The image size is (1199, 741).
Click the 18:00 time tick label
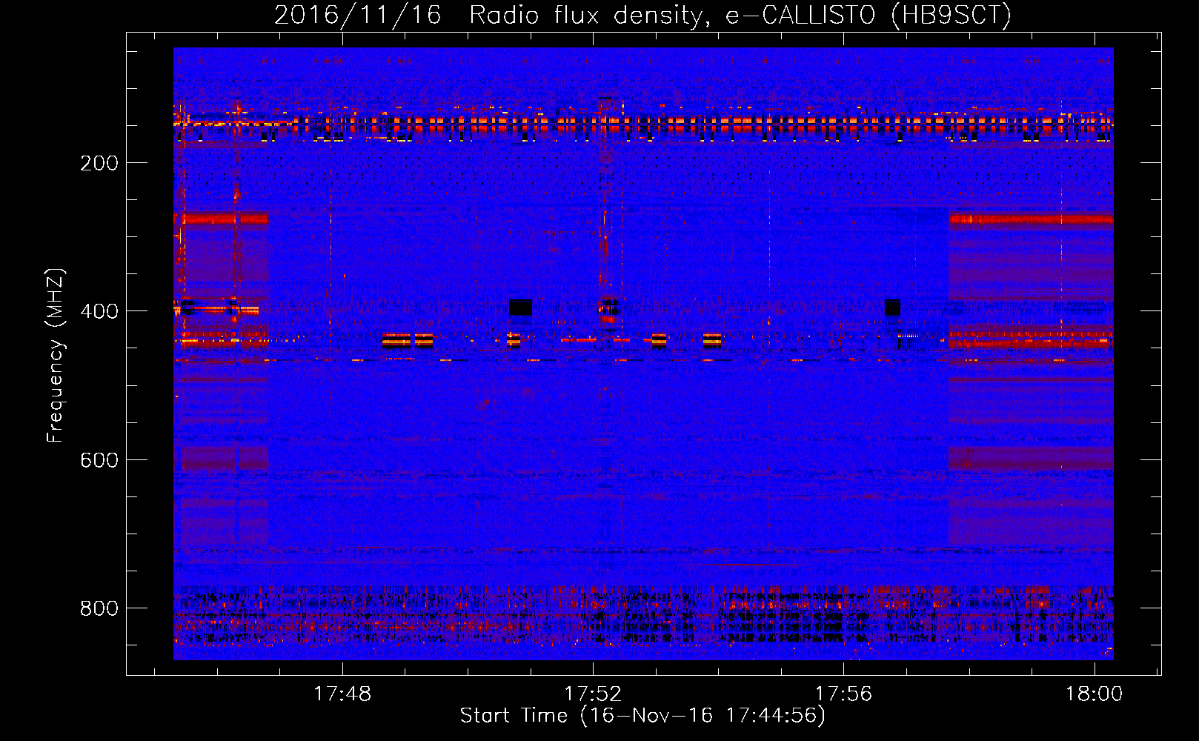pyautogui.click(x=1095, y=694)
